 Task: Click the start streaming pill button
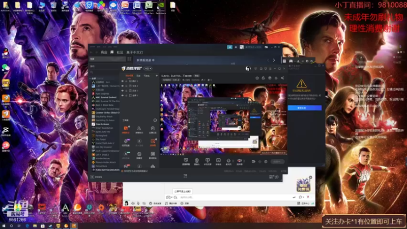tap(277, 161)
